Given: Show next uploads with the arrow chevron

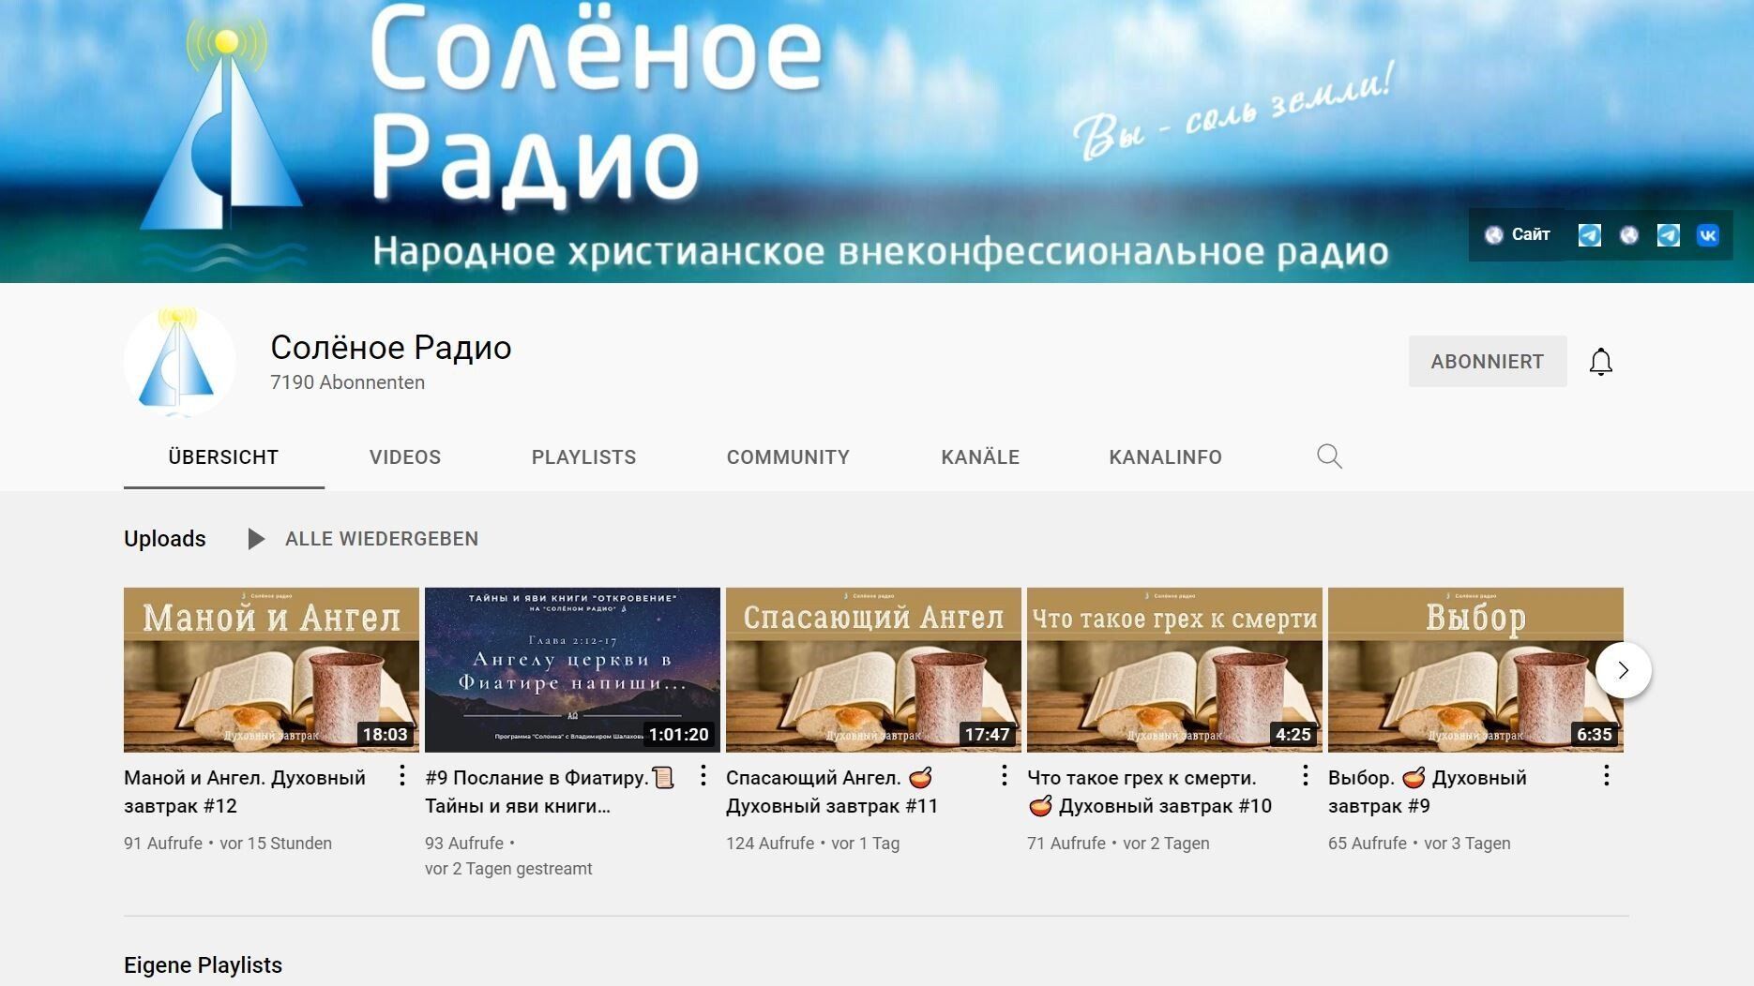Looking at the screenshot, I should [1624, 670].
